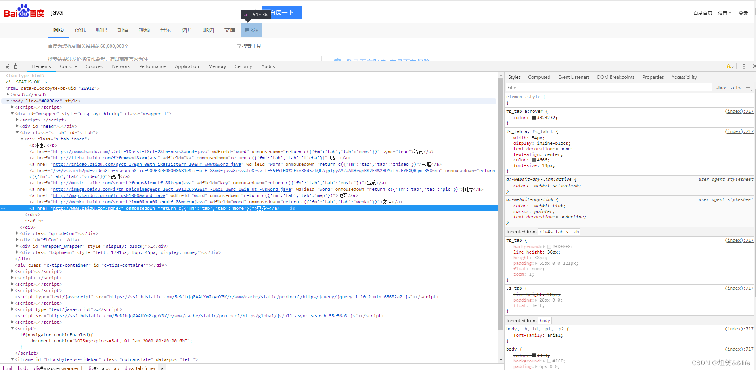The width and height of the screenshot is (756, 370).
Task: Open the Application tab
Action: [x=187, y=66]
